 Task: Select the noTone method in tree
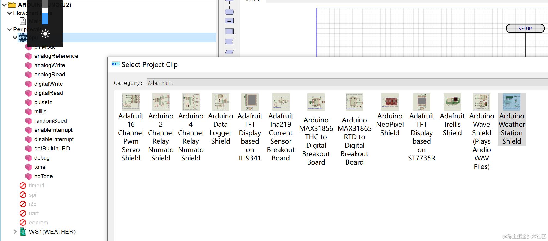point(43,176)
